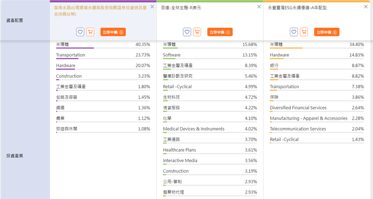Select the 資產配置 row label
Screen dimensions: 373x199
(15, 21)
